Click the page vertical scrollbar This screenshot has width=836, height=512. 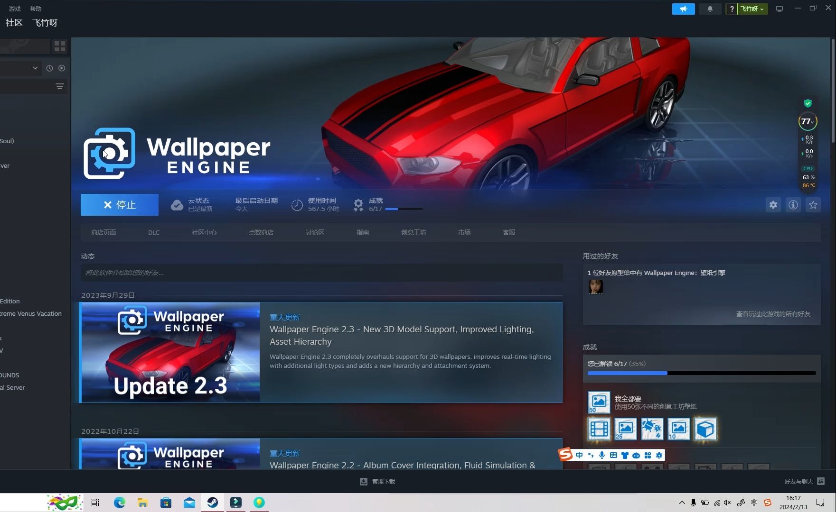click(x=833, y=90)
